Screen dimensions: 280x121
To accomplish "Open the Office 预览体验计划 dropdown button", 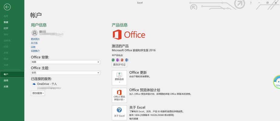I will coord(119,95).
